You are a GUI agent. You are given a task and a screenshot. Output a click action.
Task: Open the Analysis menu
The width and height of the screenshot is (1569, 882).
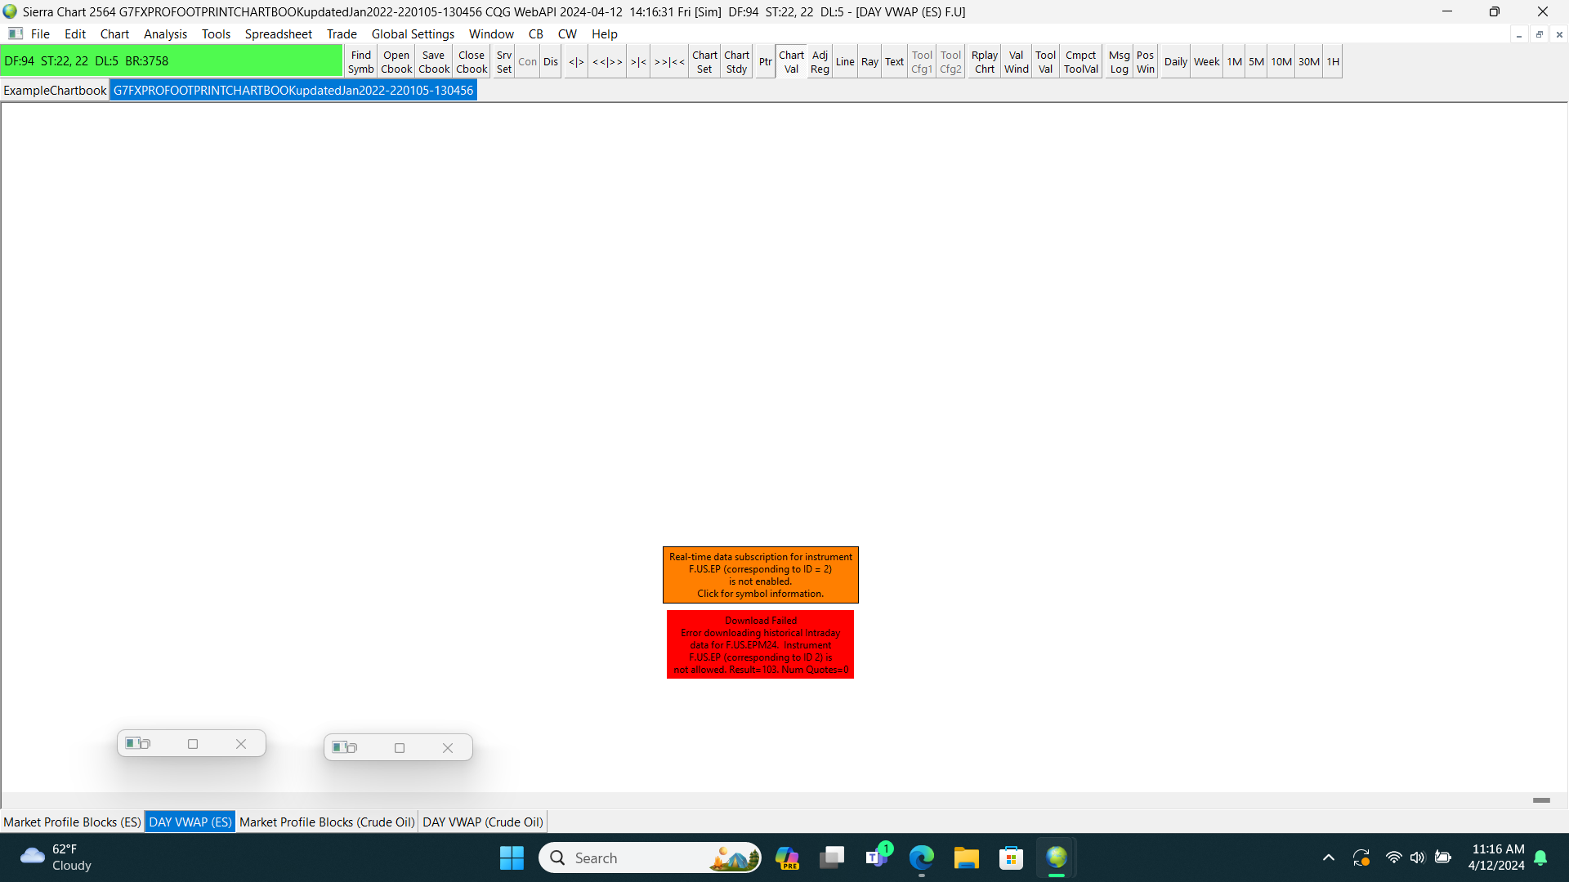165,34
